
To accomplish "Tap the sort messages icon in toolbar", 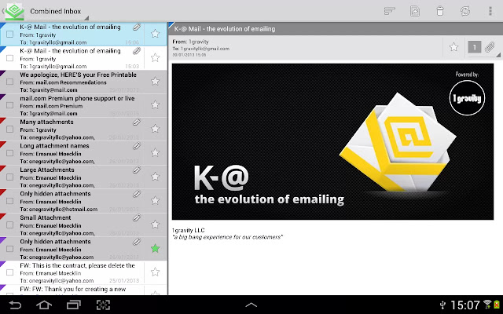I will click(x=390, y=11).
